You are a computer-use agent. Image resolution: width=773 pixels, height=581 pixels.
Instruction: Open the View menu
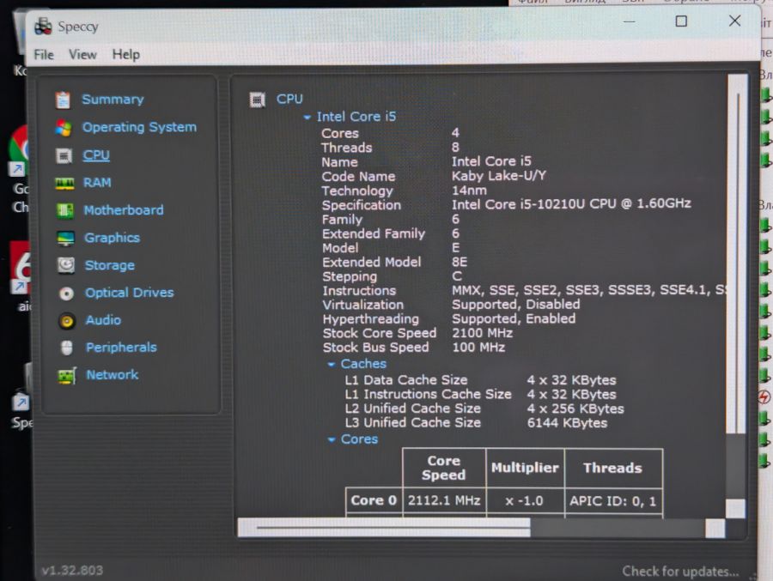pos(82,55)
